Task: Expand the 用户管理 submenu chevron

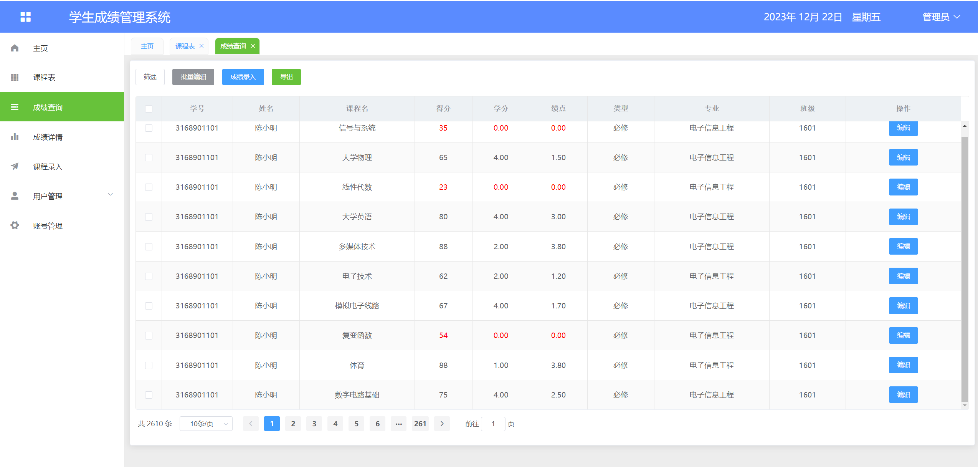Action: 111,194
